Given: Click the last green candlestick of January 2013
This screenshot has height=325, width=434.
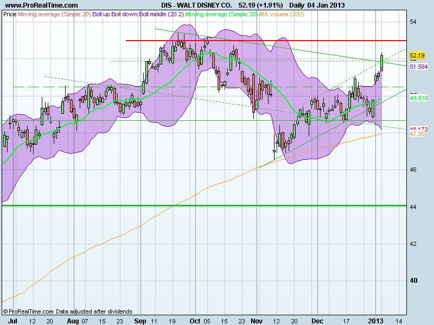Looking at the screenshot, I should click(382, 63).
